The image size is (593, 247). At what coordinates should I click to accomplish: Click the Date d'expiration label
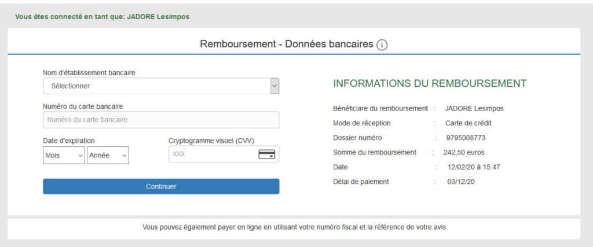tap(69, 141)
